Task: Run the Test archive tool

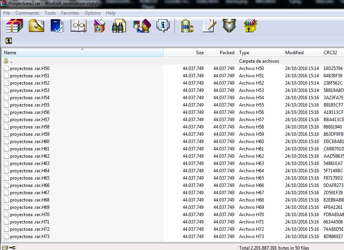Action: [x=57, y=26]
